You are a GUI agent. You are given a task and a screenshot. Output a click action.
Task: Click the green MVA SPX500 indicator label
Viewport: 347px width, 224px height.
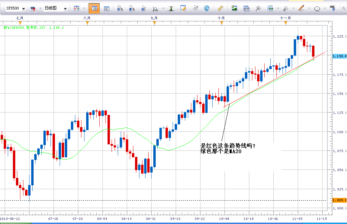point(34,28)
